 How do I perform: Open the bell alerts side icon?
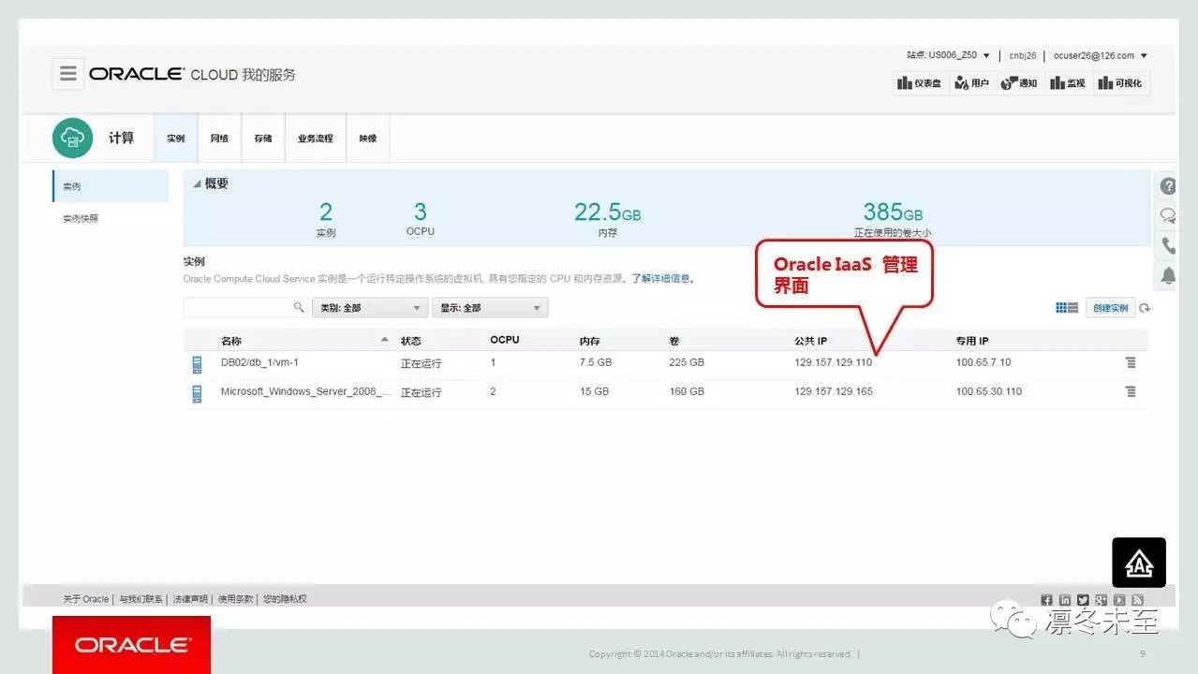coord(1168,275)
